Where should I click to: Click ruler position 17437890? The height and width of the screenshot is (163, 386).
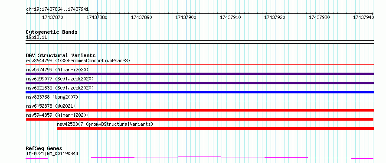[141, 17]
